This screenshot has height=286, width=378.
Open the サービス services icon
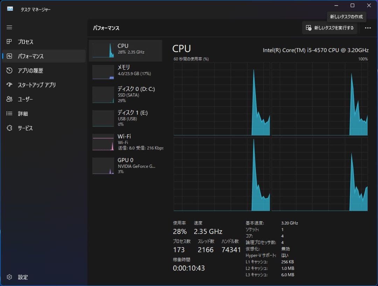pos(9,128)
